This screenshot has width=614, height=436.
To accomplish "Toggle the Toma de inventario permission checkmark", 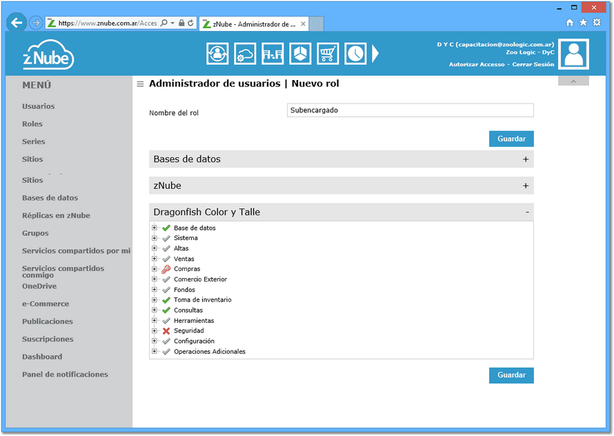I will tap(166, 300).
